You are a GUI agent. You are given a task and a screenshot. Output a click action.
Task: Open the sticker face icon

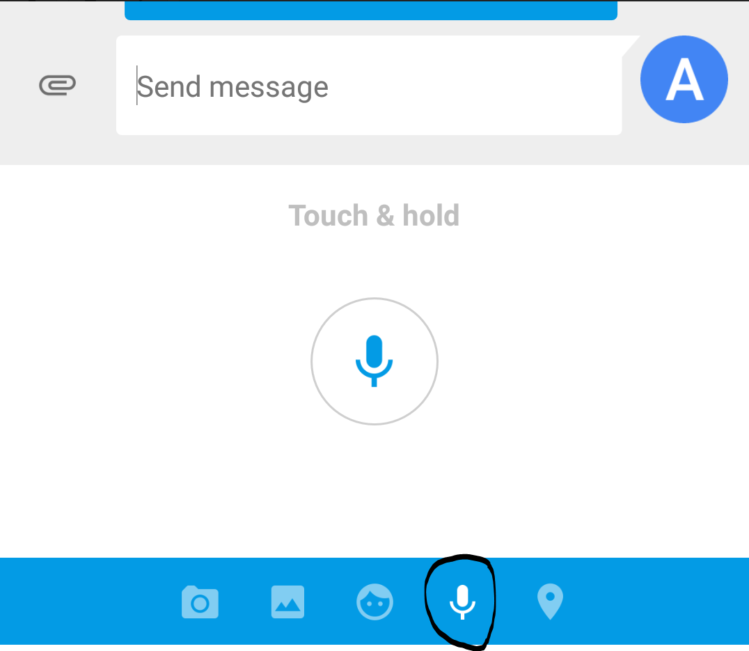(375, 602)
